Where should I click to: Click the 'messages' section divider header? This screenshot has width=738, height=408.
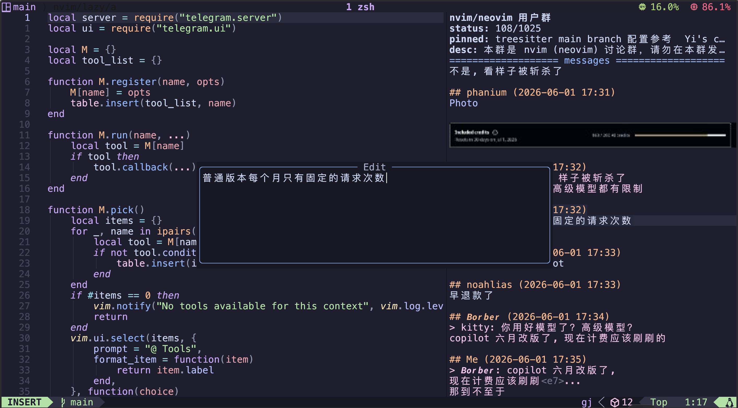[587, 60]
